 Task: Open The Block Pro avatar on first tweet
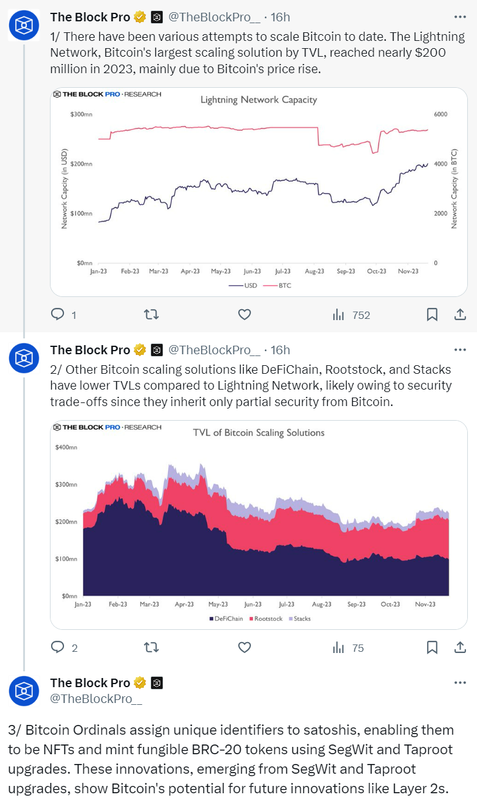pos(24,25)
